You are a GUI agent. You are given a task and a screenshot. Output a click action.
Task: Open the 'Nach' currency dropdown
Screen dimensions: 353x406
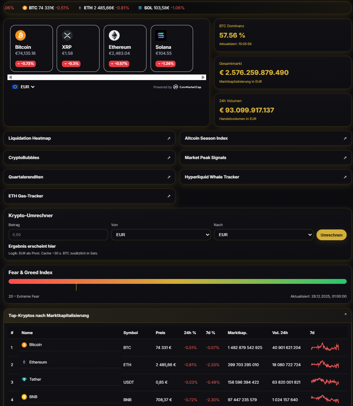click(x=263, y=235)
